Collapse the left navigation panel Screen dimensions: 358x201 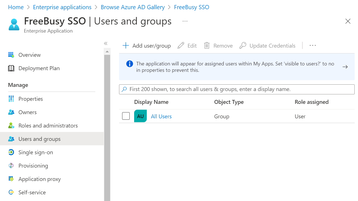coord(106,43)
